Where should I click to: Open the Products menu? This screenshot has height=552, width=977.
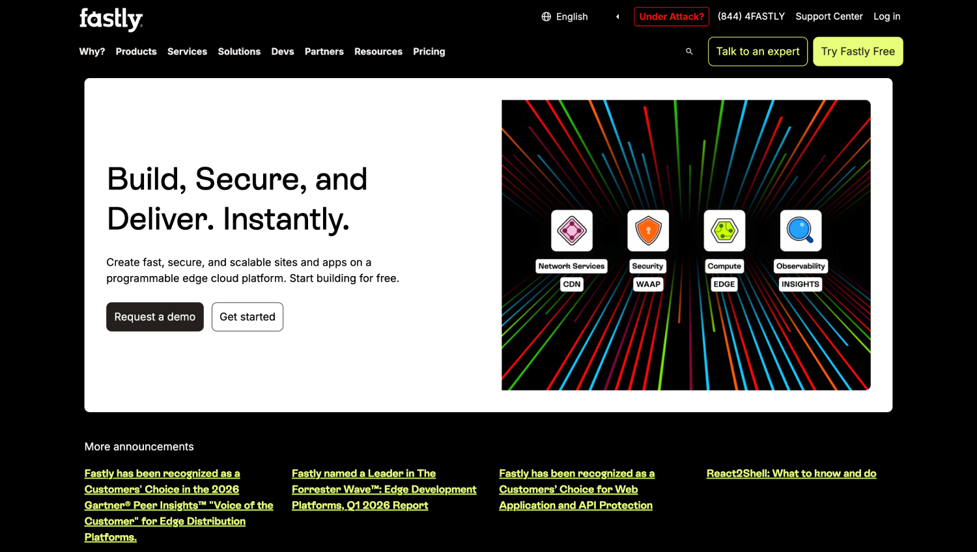[136, 51]
